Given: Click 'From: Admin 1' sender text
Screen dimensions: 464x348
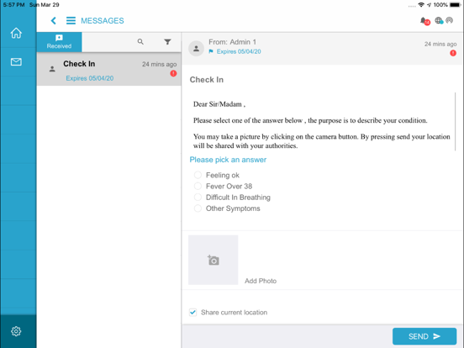Looking at the screenshot, I should point(232,42).
